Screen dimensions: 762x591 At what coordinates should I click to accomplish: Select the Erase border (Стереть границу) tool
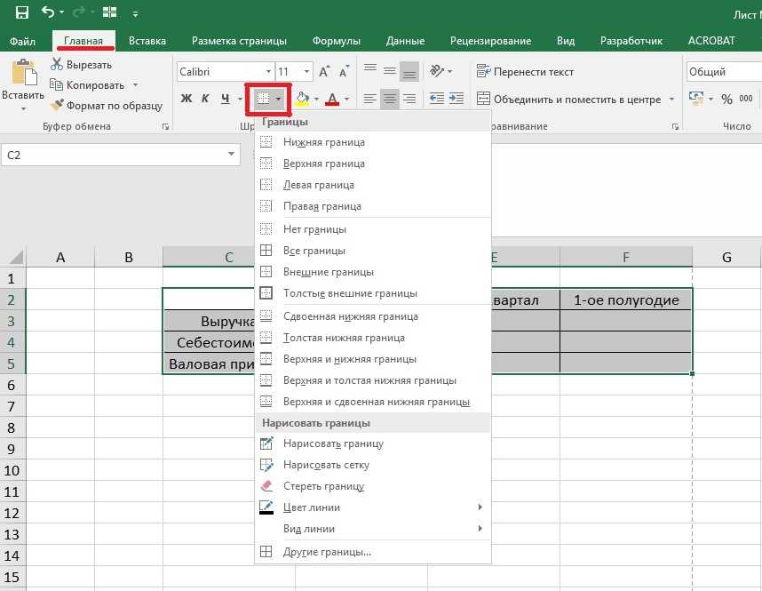point(323,486)
